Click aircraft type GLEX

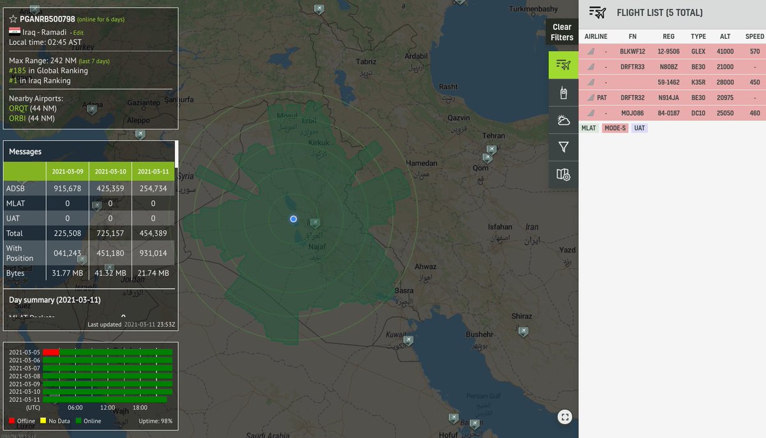698,52
